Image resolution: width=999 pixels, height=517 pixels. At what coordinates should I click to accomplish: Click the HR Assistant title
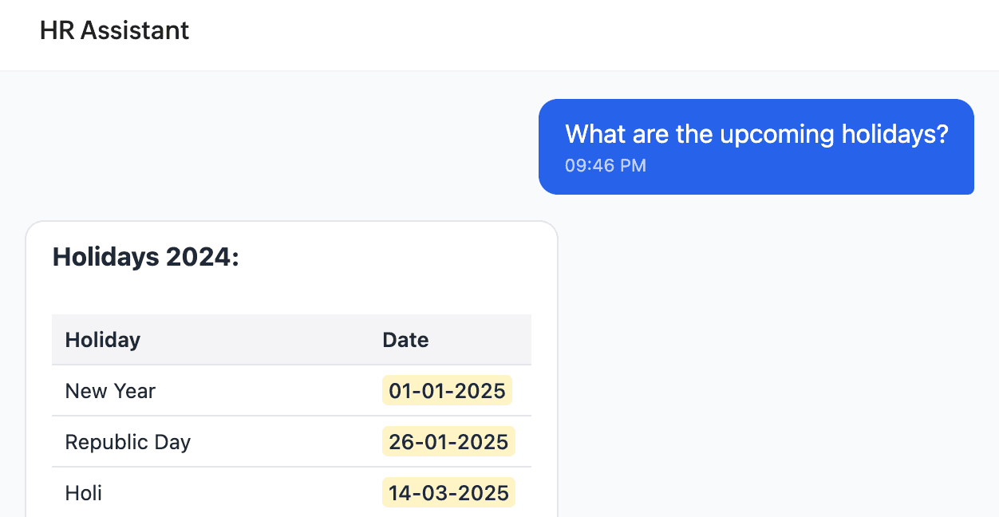click(x=114, y=30)
